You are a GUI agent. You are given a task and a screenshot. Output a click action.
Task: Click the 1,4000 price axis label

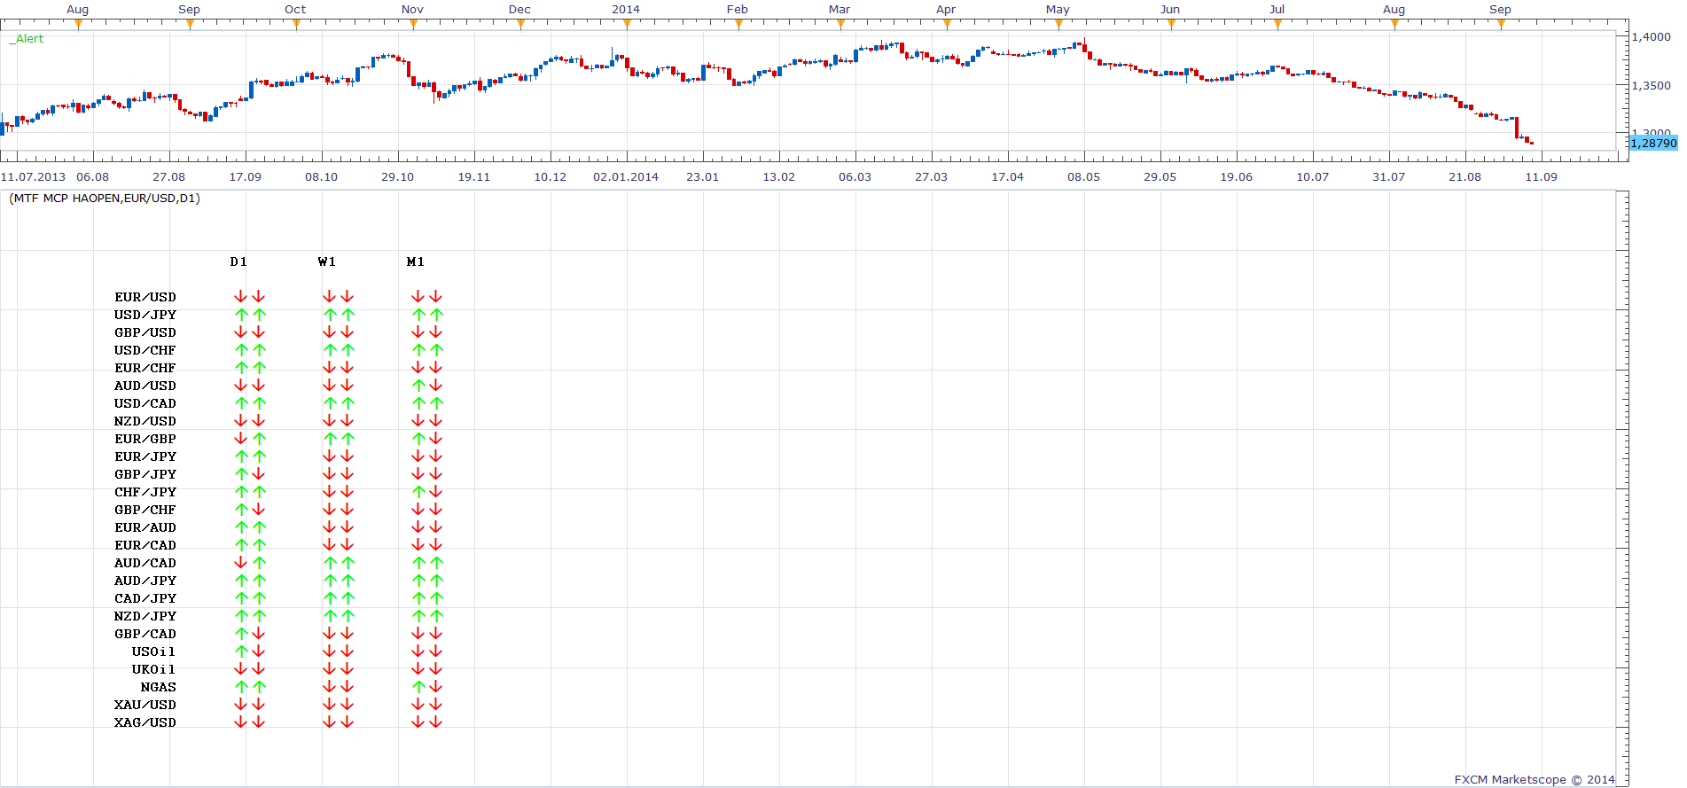1652,37
